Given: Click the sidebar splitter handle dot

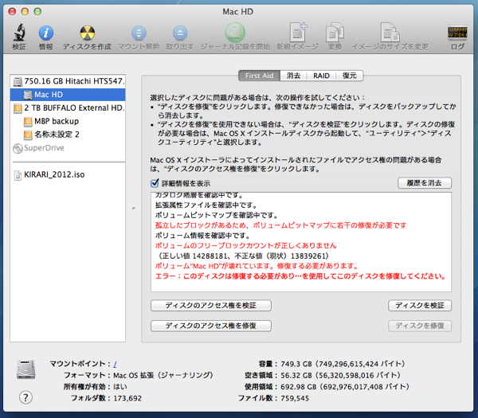Looking at the screenshot, I should tap(134, 209).
